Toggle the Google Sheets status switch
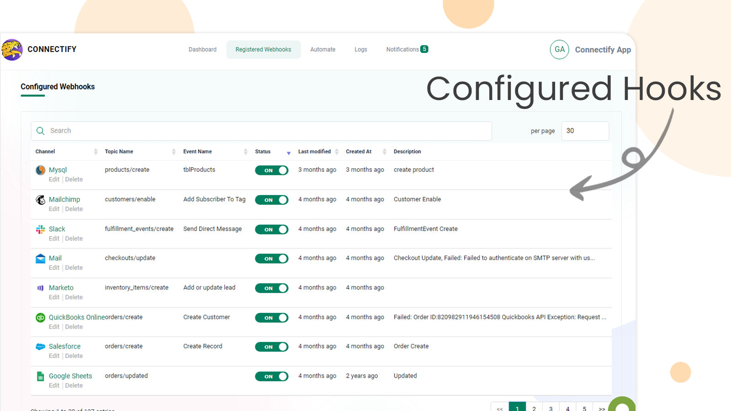The width and height of the screenshot is (731, 411). pos(272,376)
